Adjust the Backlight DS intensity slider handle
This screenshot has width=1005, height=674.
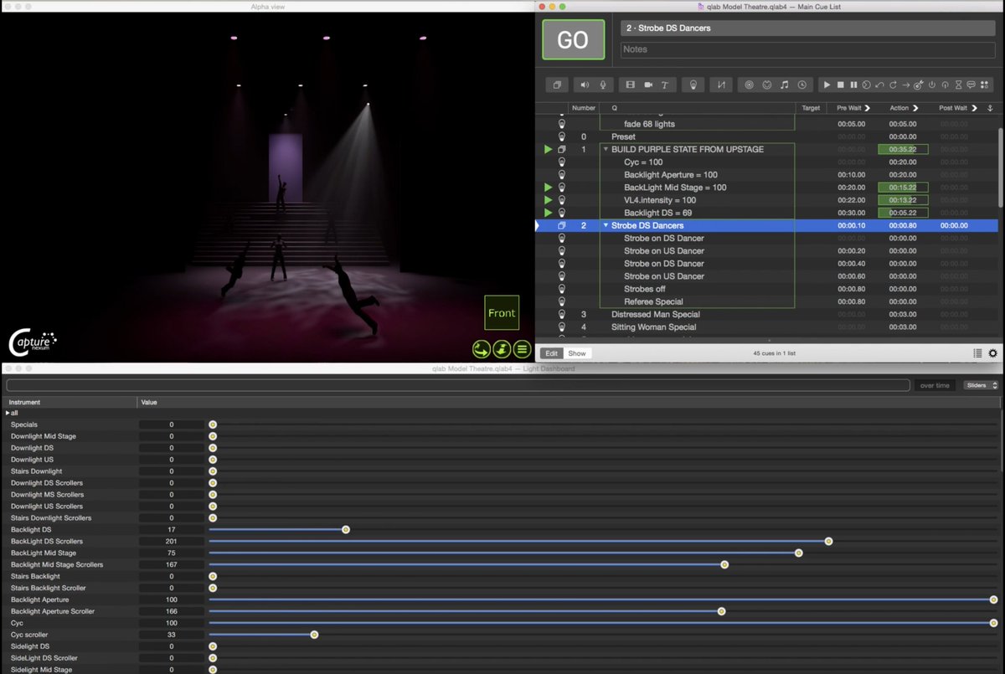point(345,529)
